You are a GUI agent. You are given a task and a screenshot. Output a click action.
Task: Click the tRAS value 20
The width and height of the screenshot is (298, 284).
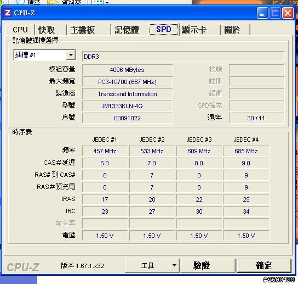coord(152,199)
